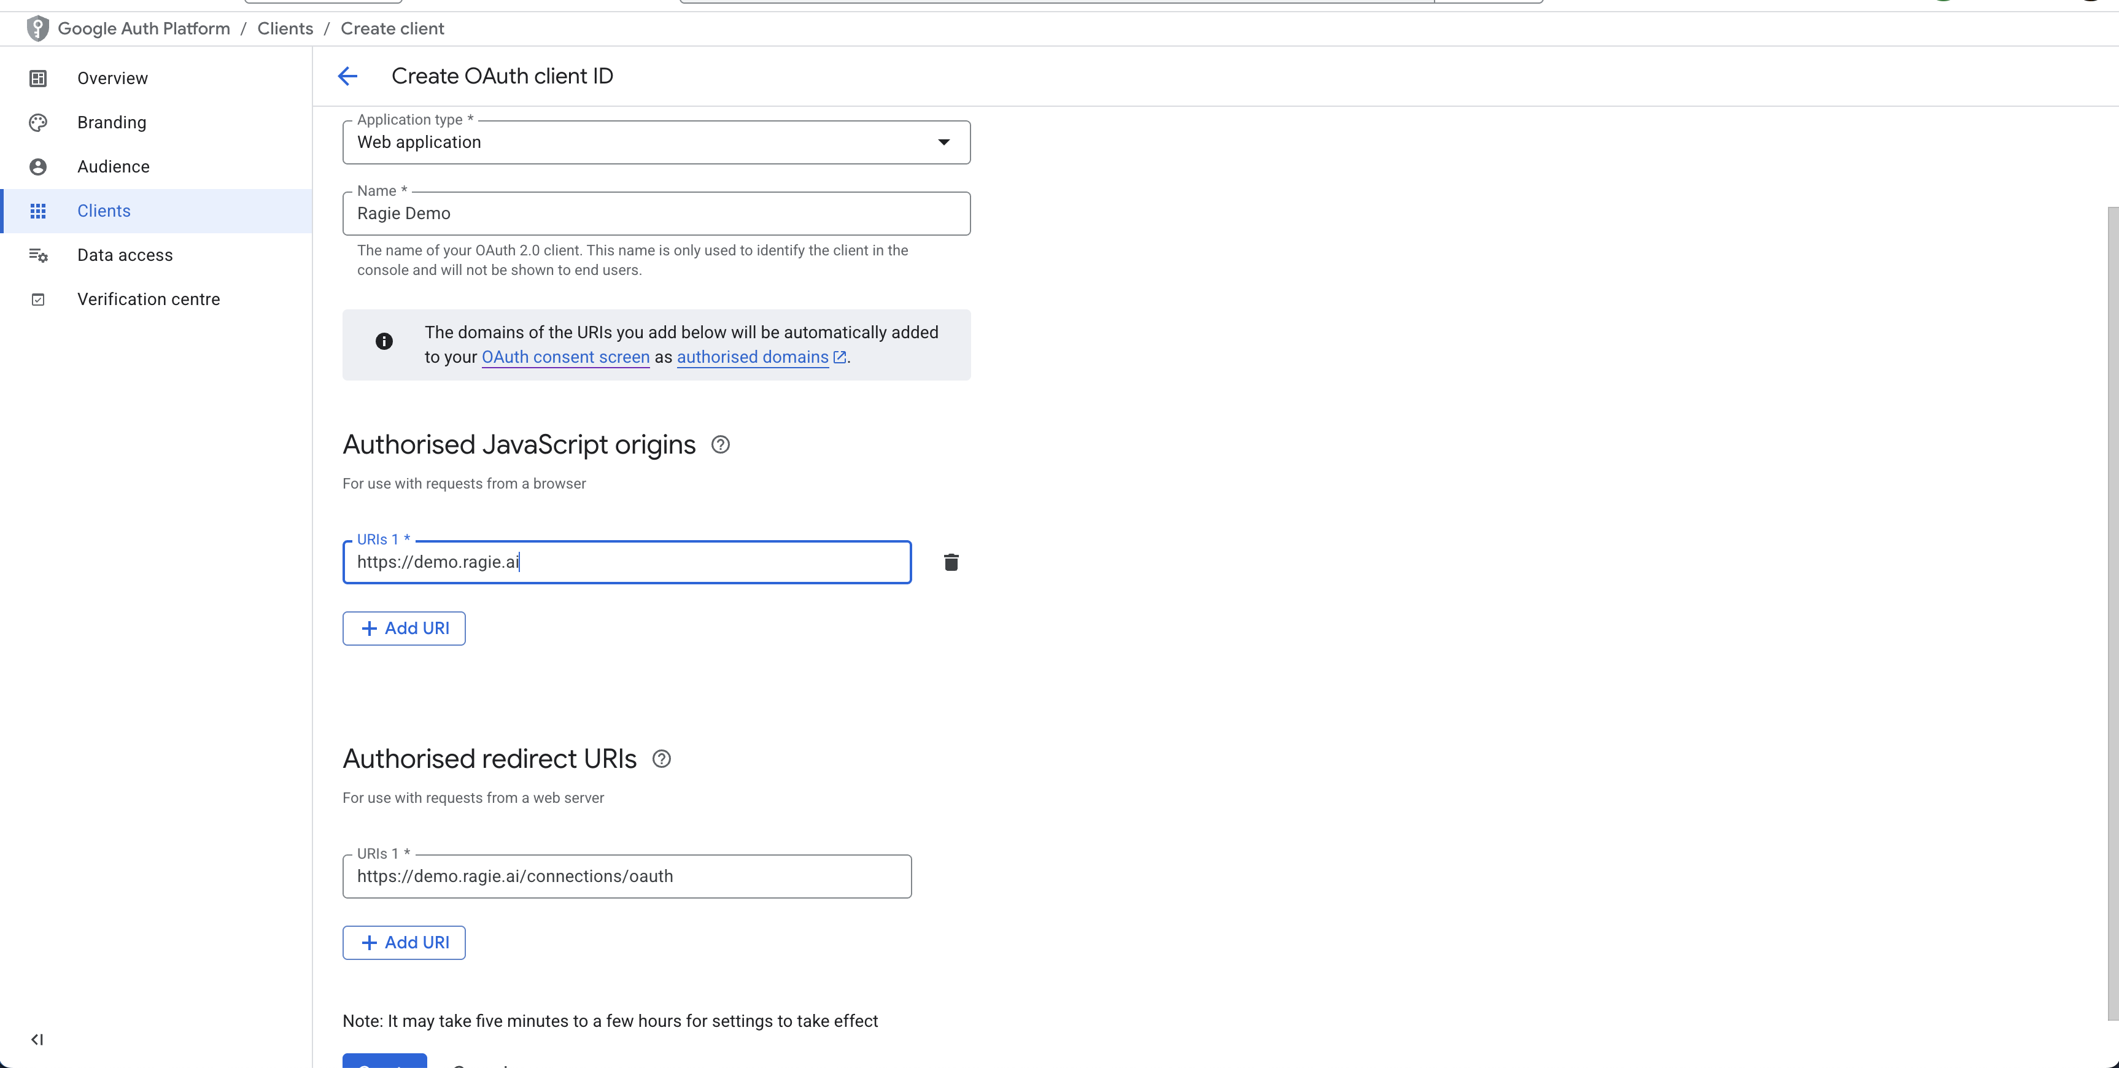Click the OAuth 2.0 client name helper text
The image size is (2119, 1068).
[x=633, y=260]
